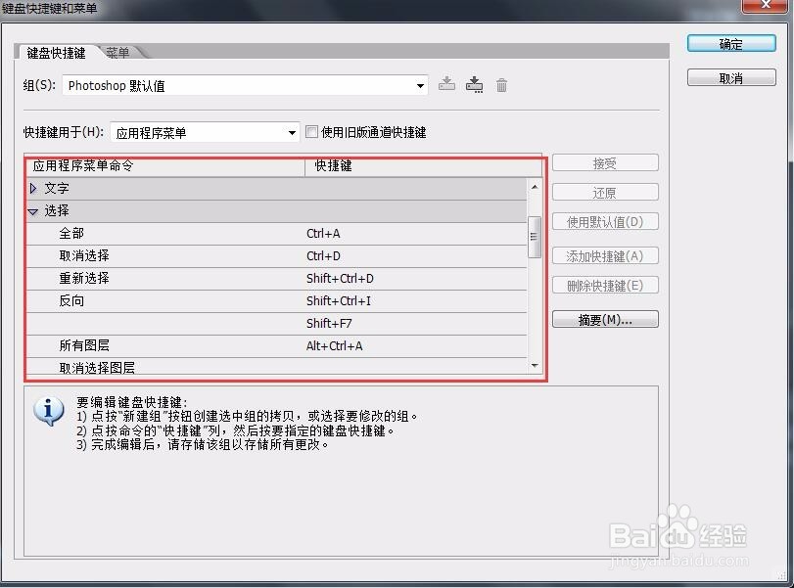Image resolution: width=794 pixels, height=588 pixels.
Task: Select the 取消选择 command row
Action: [x=147, y=255]
